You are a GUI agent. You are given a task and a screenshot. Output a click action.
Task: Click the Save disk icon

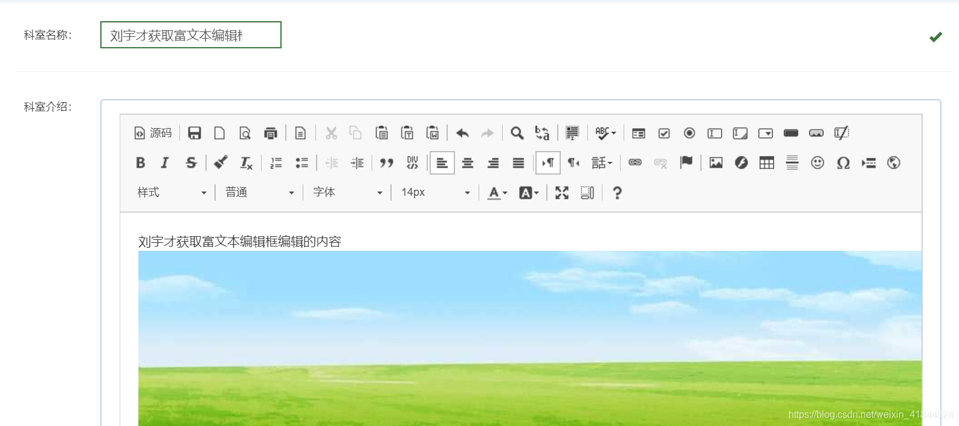(x=195, y=133)
